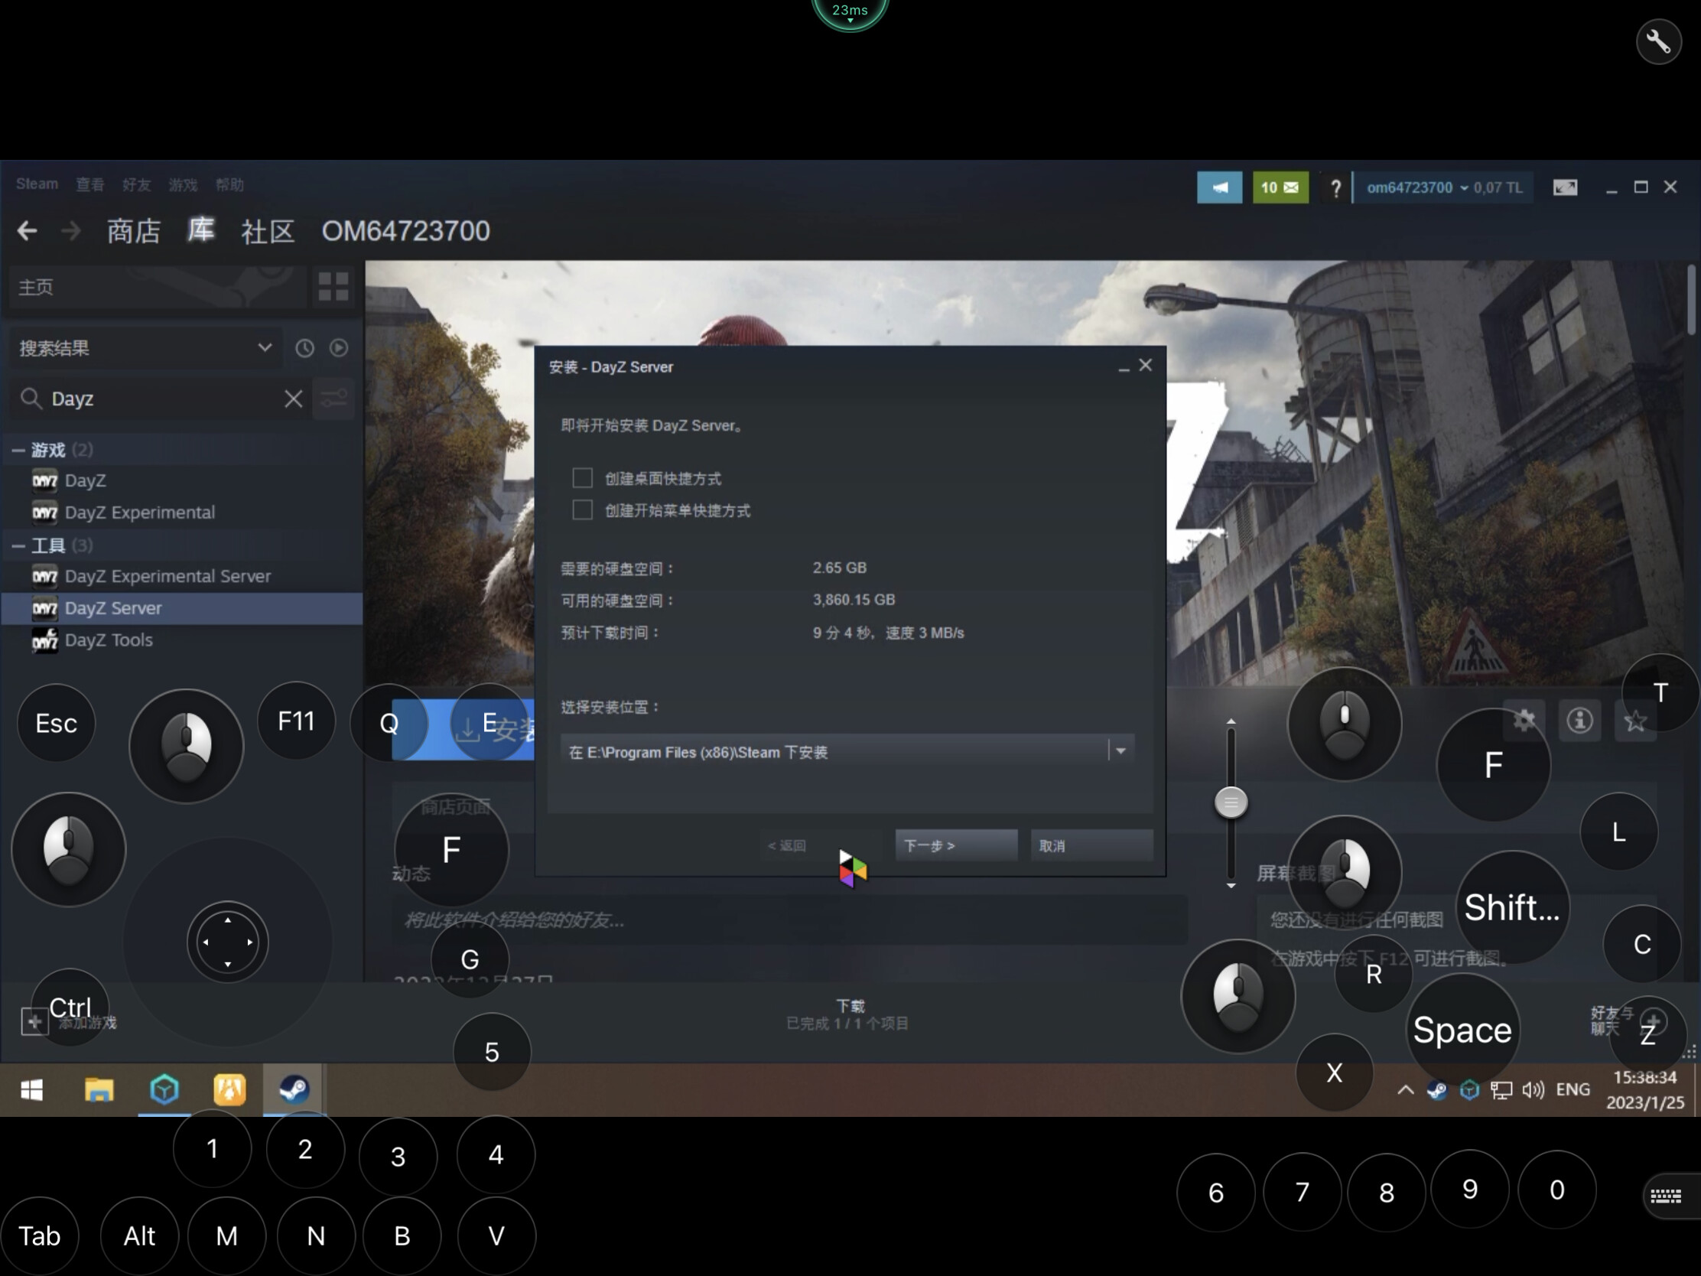Open the OM64723700 profile tab
This screenshot has width=1701, height=1276.
405,231
